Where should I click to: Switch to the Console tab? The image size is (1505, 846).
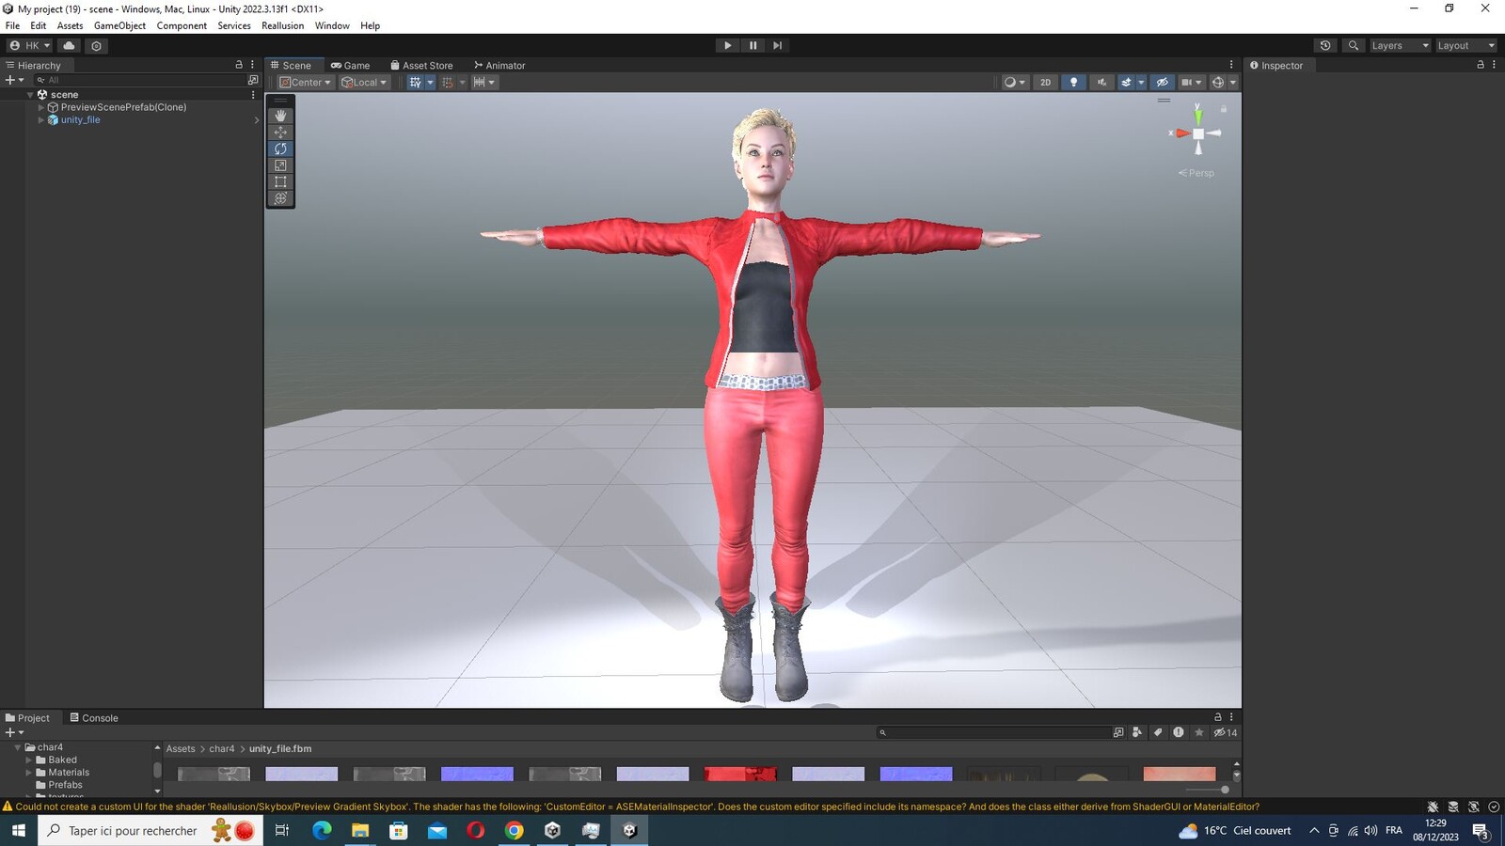pyautogui.click(x=94, y=718)
